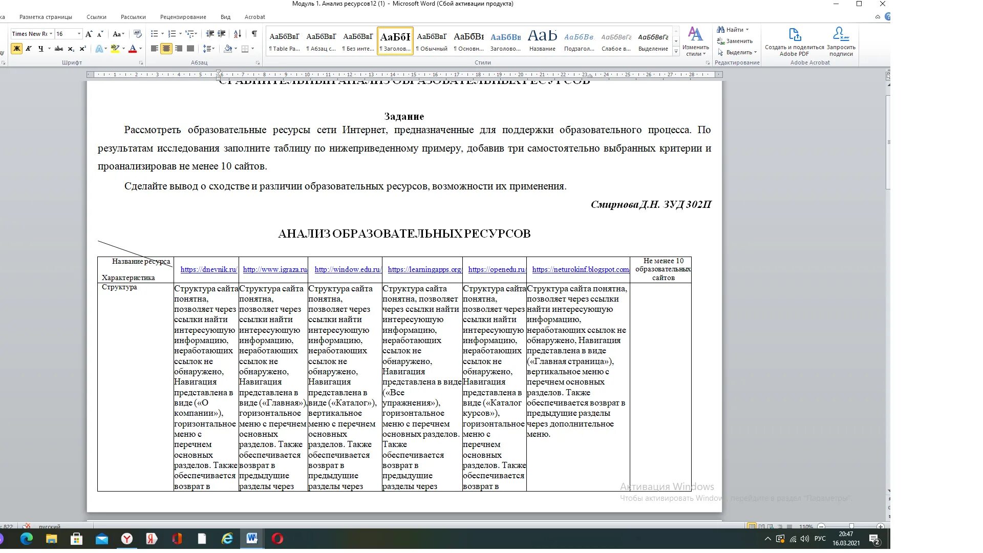Viewport: 983px width, 553px height.
Task: Apply superscript formatting
Action: click(82, 49)
